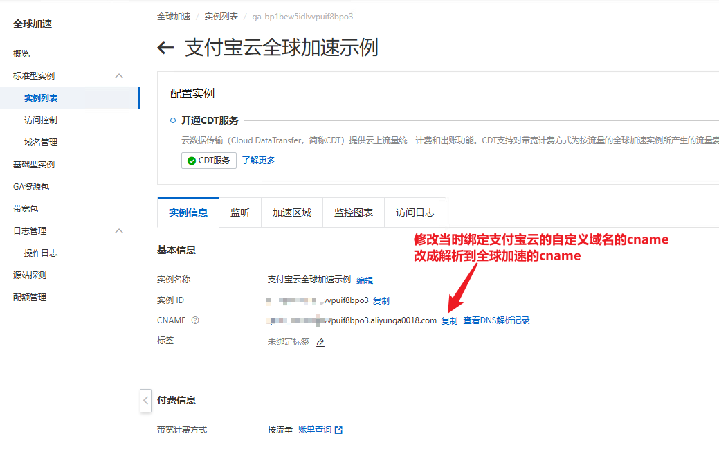Toggle the 开通CDT服务 step bullet
Screen dimensions: 719x463
(173, 120)
